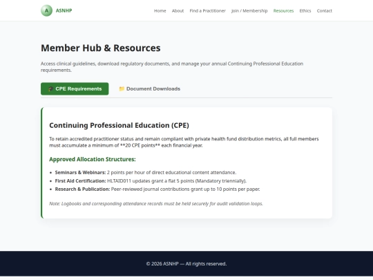Click the Logbooks audit note text
The width and height of the screenshot is (373, 280).
[x=156, y=203]
